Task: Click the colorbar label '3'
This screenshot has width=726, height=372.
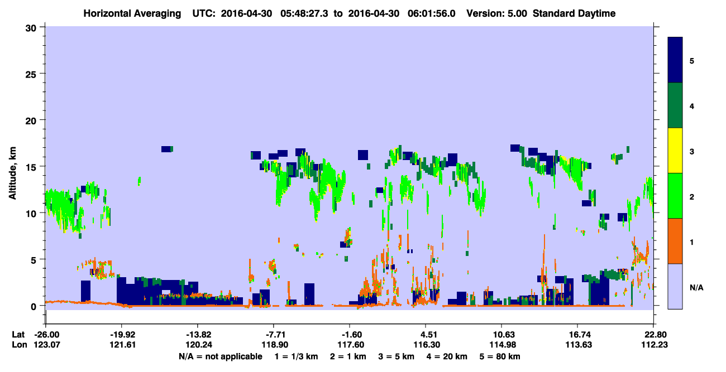Action: pyautogui.click(x=691, y=151)
